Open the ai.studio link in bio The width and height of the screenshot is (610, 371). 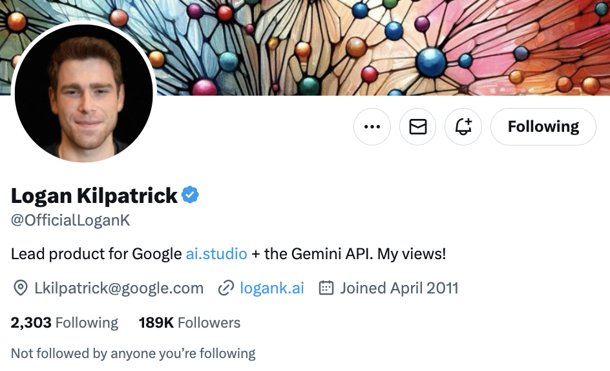[x=216, y=254]
